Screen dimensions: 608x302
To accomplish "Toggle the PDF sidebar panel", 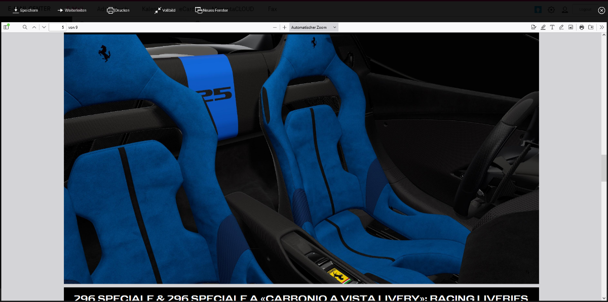I will 7,27.
